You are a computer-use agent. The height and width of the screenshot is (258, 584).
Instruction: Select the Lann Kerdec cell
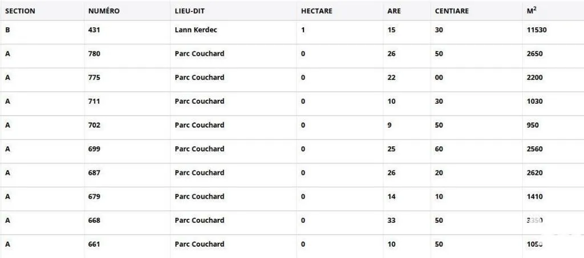tap(196, 30)
